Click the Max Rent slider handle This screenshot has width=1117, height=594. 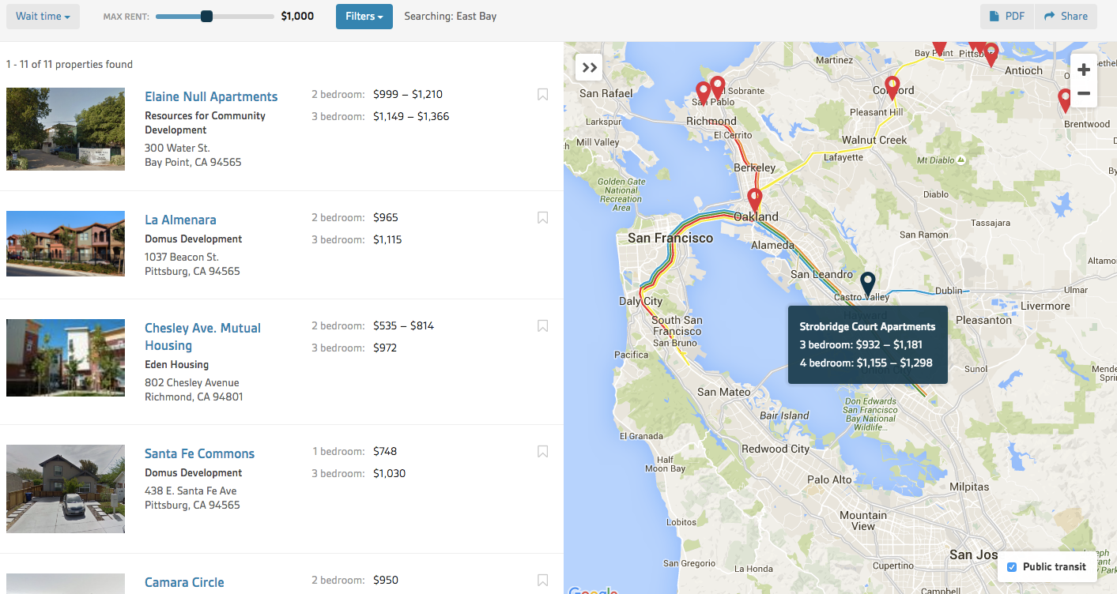pyautogui.click(x=207, y=17)
